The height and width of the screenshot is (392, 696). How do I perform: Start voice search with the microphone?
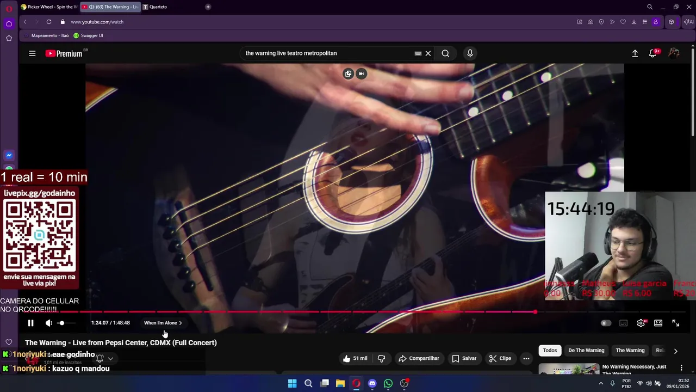[x=470, y=53]
